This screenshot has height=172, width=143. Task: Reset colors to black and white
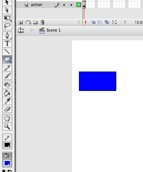pyautogui.click(x=4, y=171)
